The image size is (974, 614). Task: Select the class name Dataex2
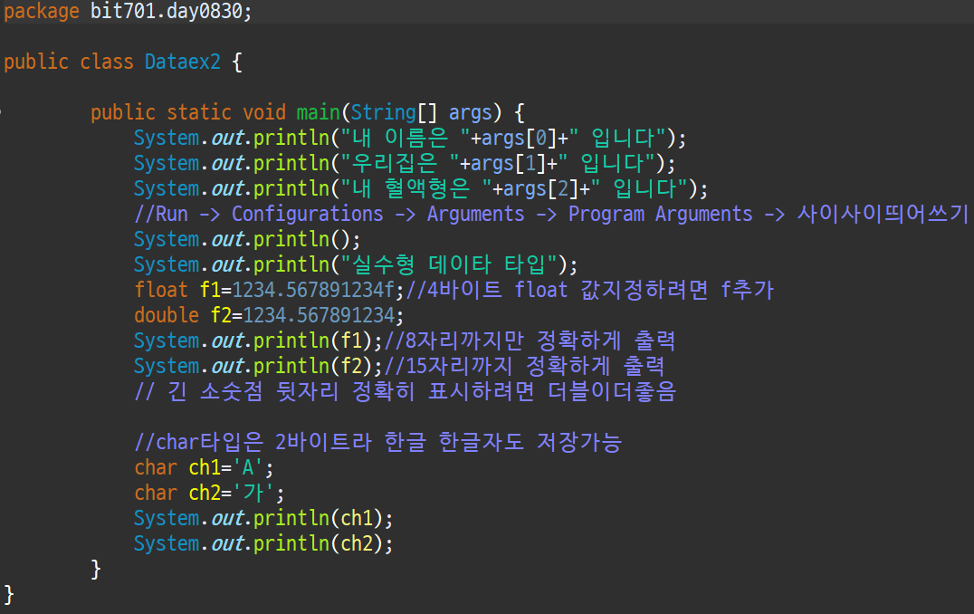click(x=183, y=62)
